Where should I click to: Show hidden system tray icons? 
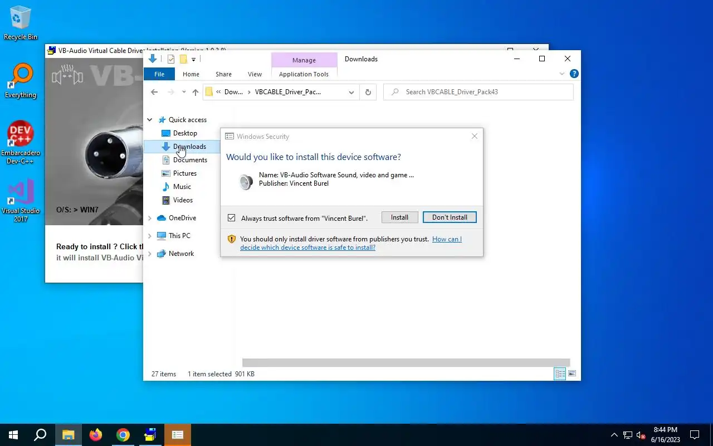614,435
